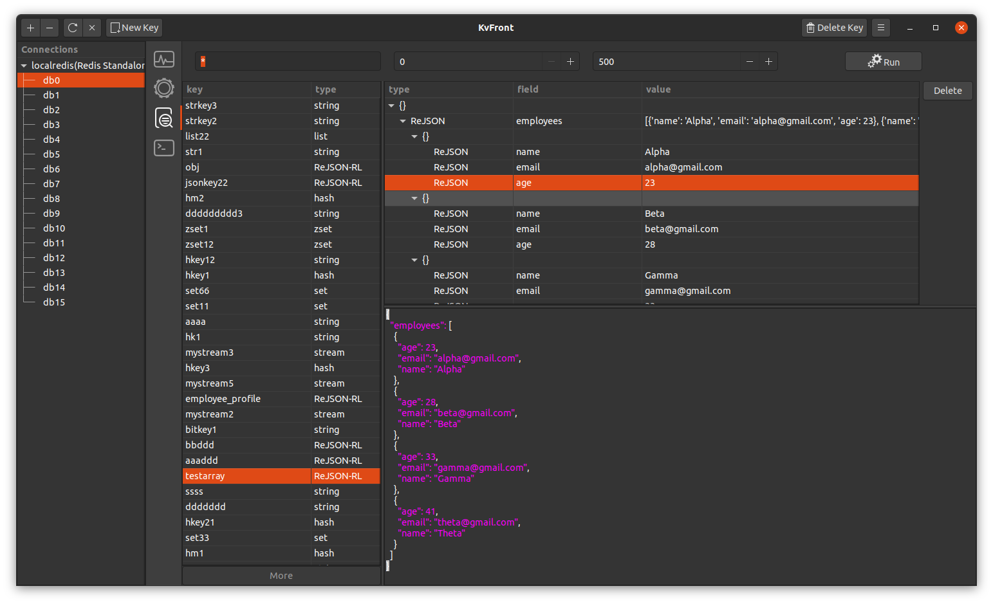This screenshot has width=993, height=604.
Task: Select the hk1 string key
Action: (281, 337)
